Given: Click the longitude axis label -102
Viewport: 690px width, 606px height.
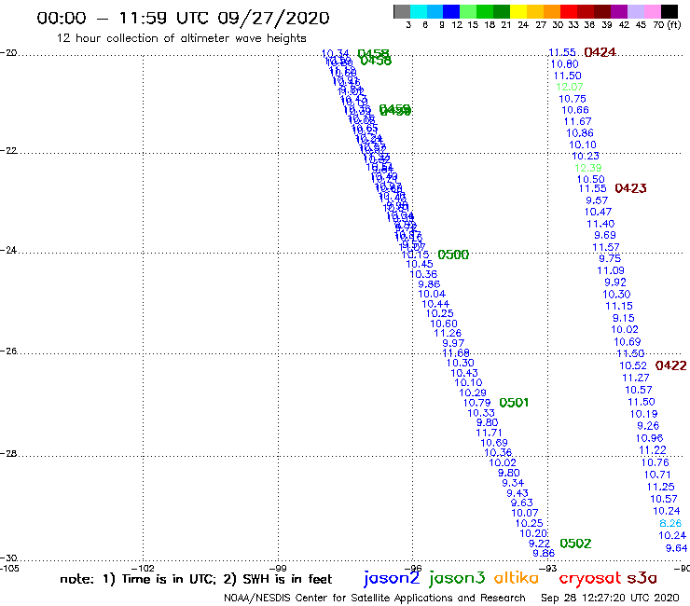Looking at the screenshot, I should pyautogui.click(x=143, y=568).
